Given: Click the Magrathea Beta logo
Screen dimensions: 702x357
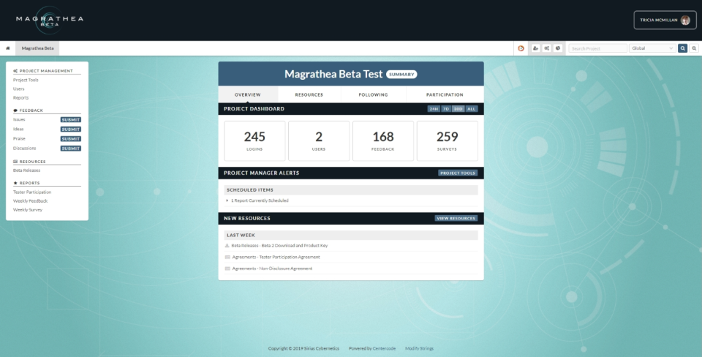Looking at the screenshot, I should click(49, 20).
